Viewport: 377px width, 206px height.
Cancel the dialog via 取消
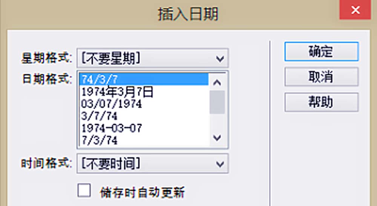pyautogui.click(x=322, y=77)
